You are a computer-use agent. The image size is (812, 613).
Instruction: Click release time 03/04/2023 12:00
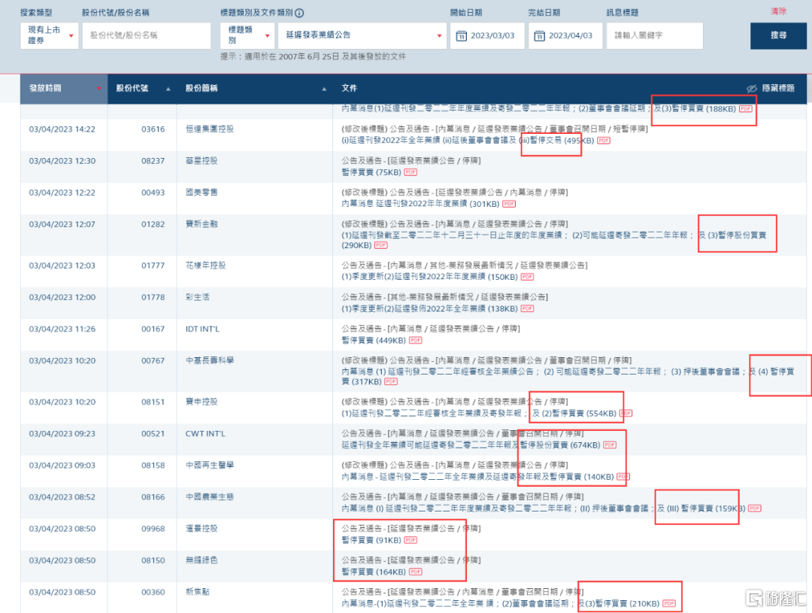(62, 297)
